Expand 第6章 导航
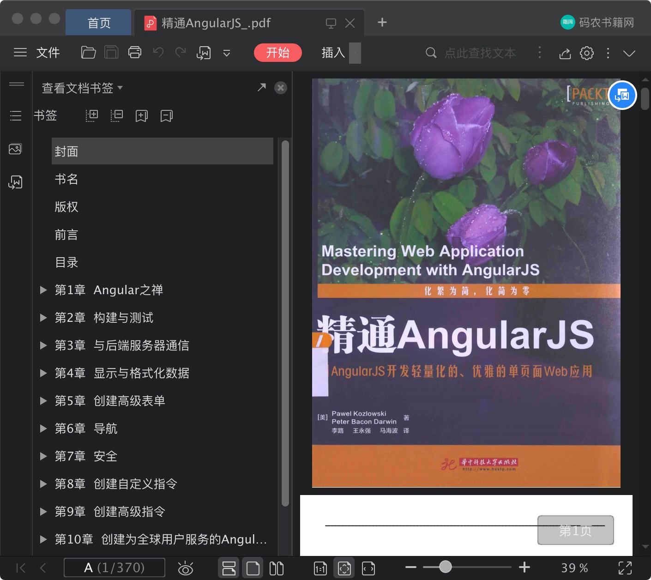 pos(43,429)
